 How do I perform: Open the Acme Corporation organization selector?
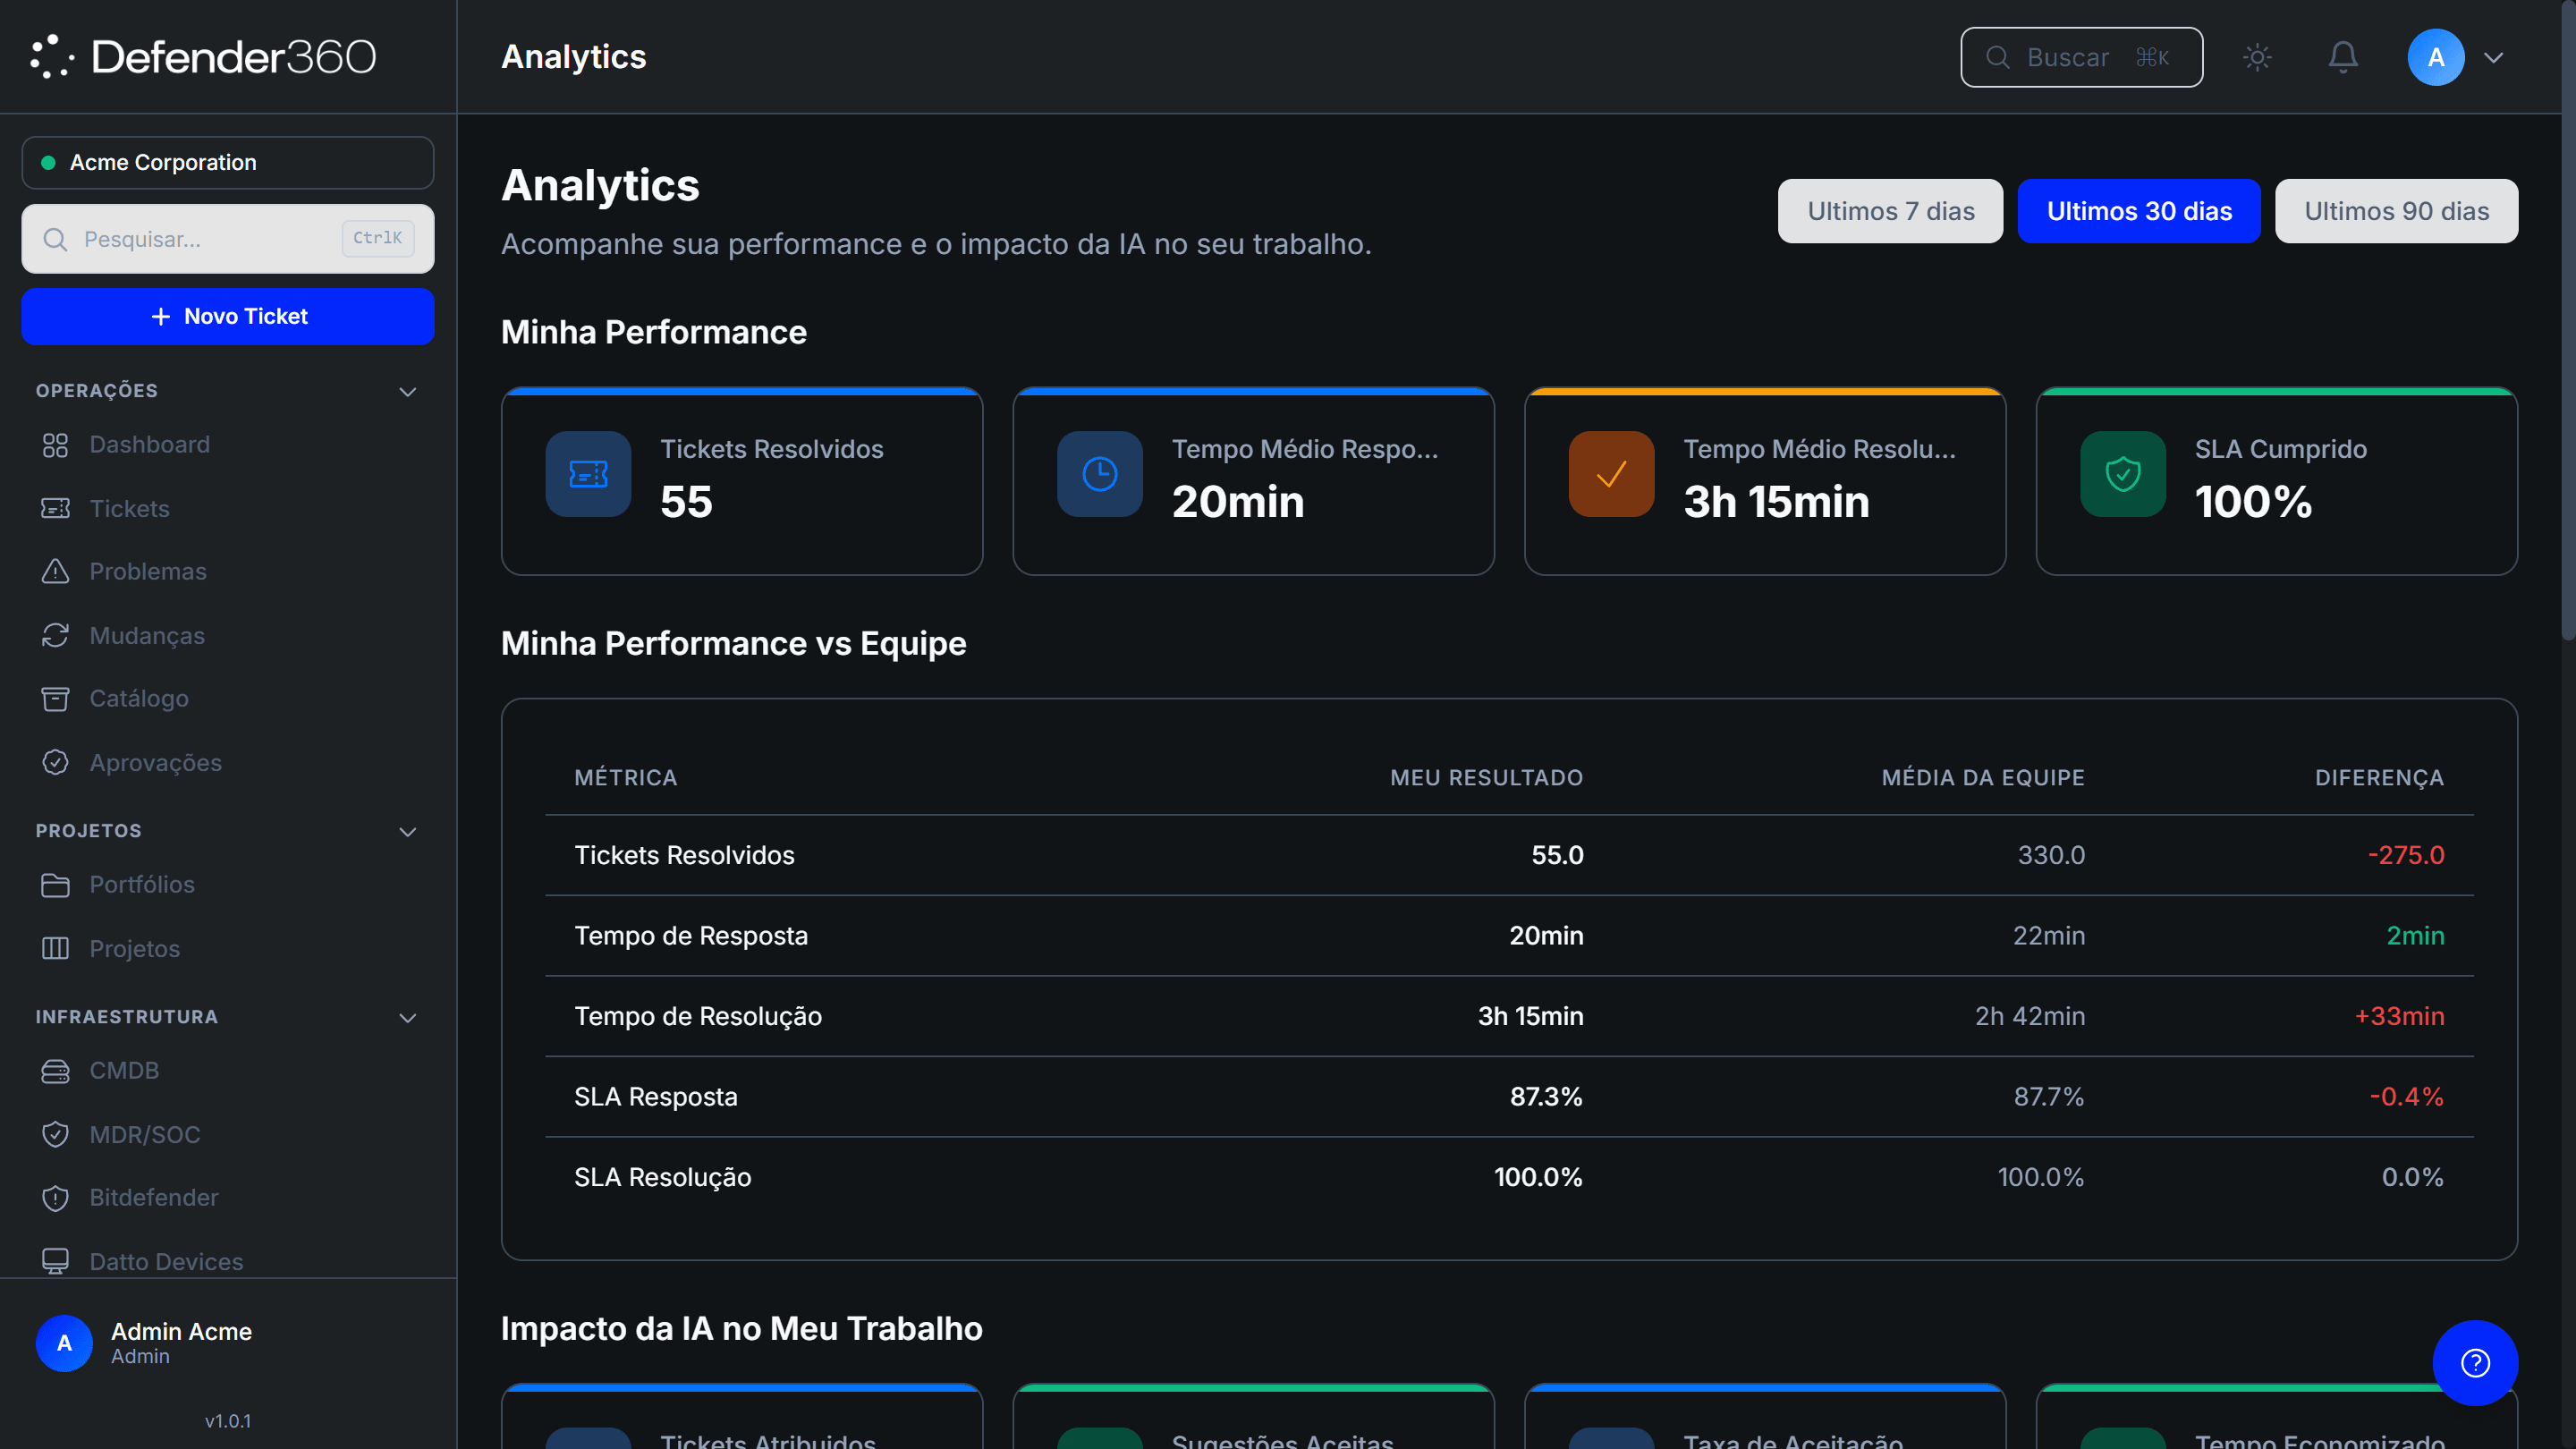coord(228,163)
